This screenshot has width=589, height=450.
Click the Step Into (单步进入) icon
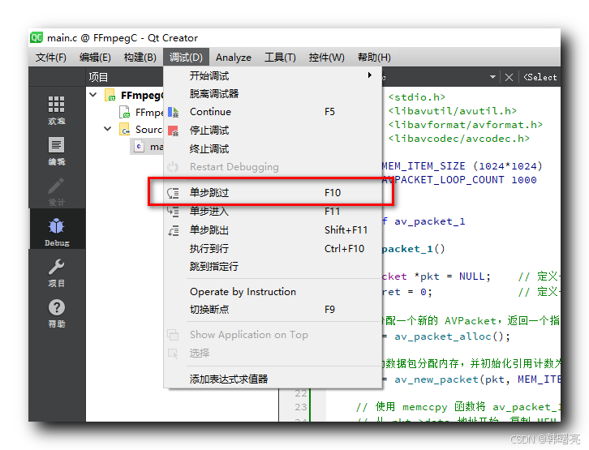173,212
